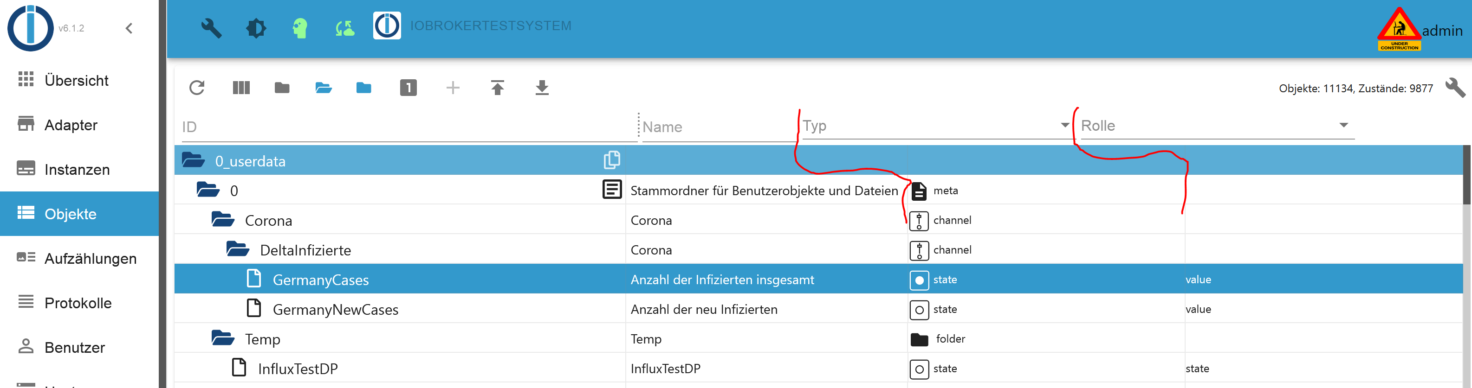This screenshot has width=1472, height=388.
Task: Open the Instanzen menu item
Action: click(x=79, y=170)
